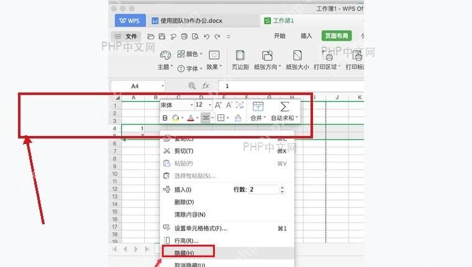Image resolution: width=472 pixels, height=267 pixels.
Task: Open the 纸张方向 orientation dropdown
Action: click(267, 60)
